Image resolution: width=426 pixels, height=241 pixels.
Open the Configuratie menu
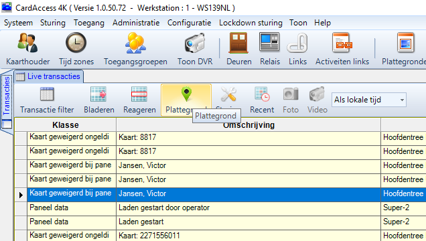coord(189,23)
